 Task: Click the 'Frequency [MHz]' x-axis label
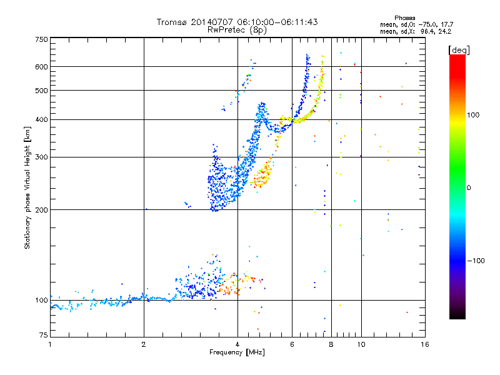(x=237, y=352)
